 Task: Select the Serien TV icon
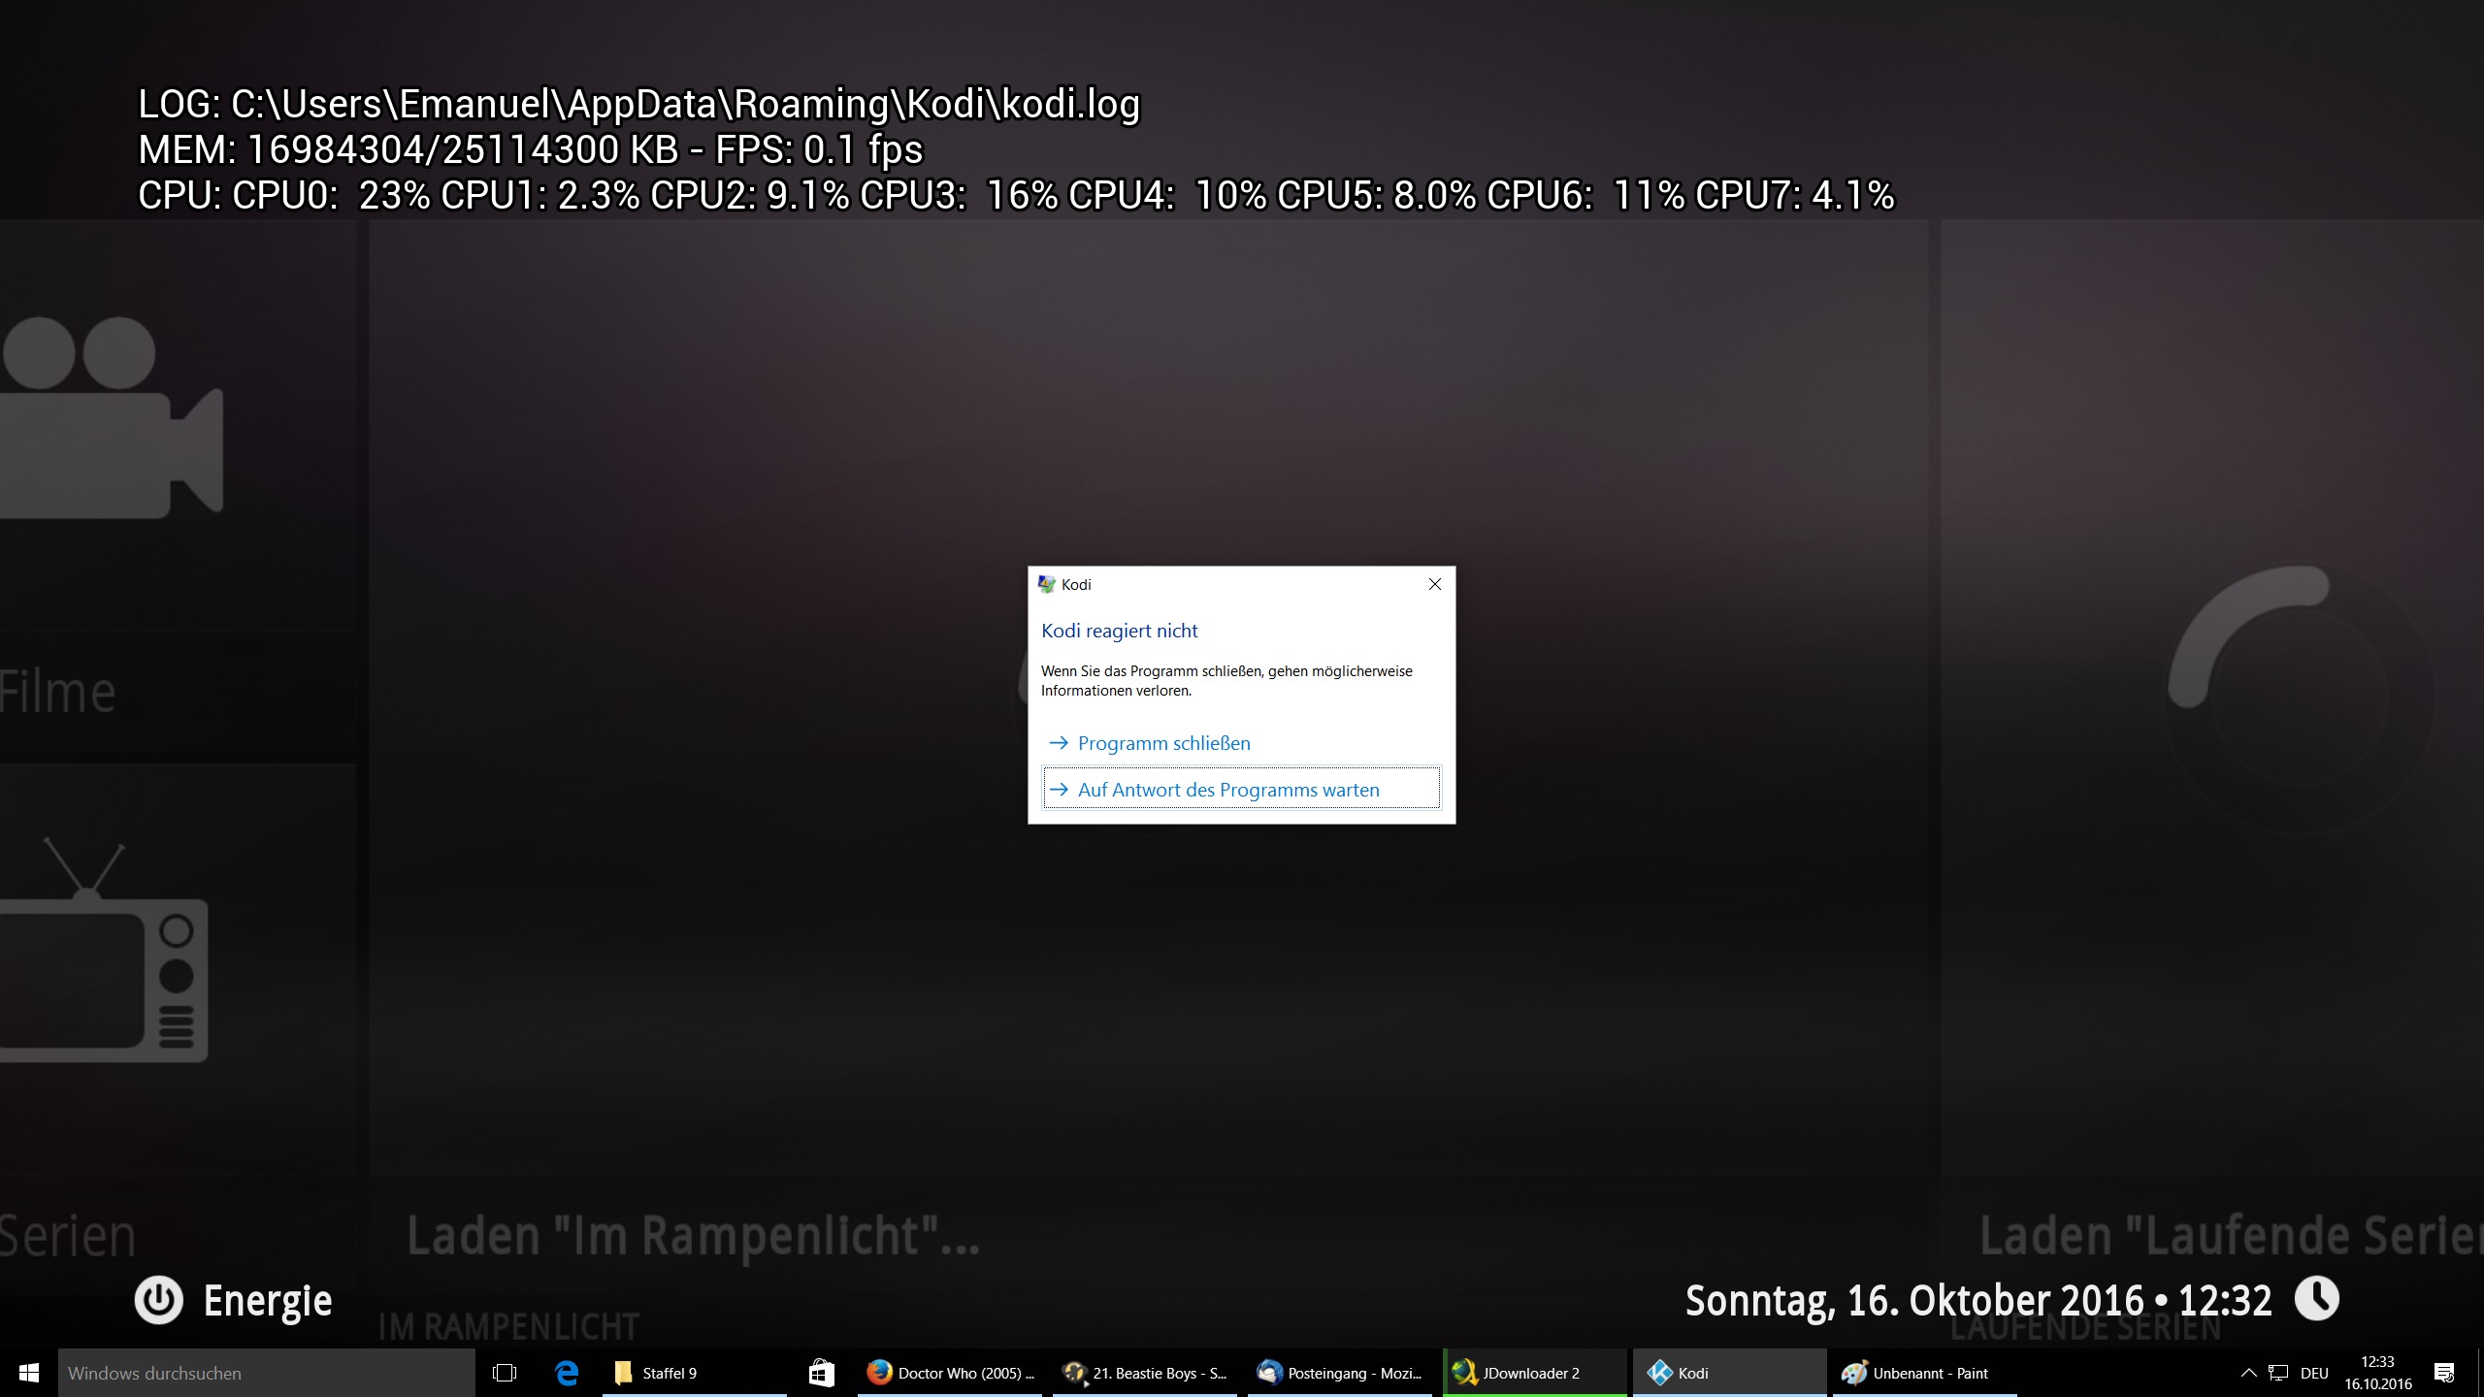[x=104, y=951]
